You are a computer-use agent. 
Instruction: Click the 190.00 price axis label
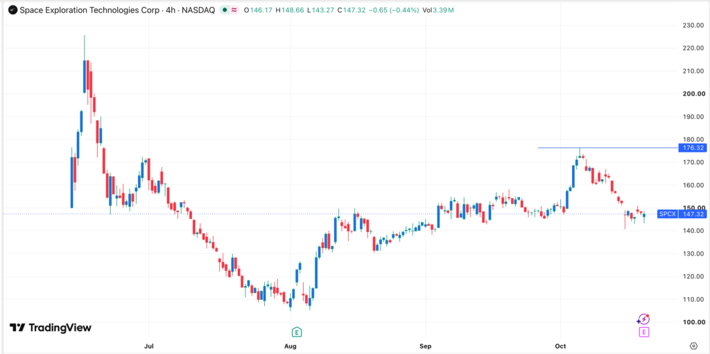pos(693,117)
